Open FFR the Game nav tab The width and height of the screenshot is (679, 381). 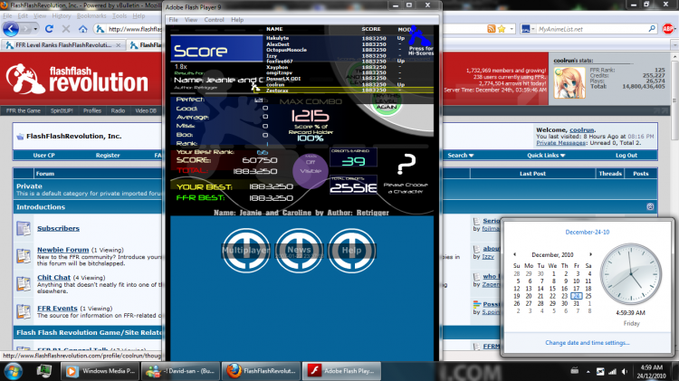click(x=24, y=110)
